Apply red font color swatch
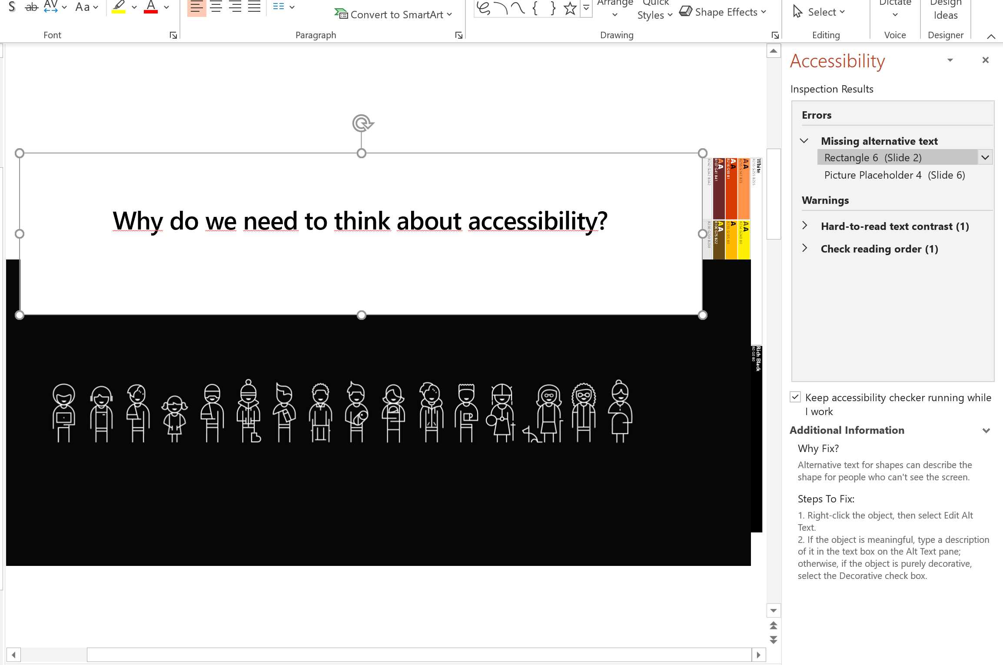The height and width of the screenshot is (665, 1003). point(151,7)
